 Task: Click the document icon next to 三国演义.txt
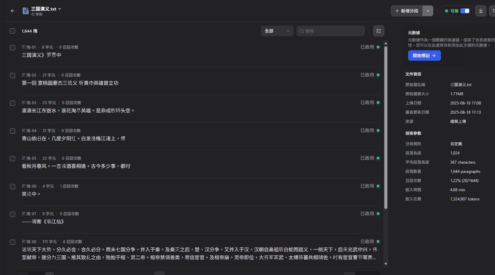[x=25, y=11]
